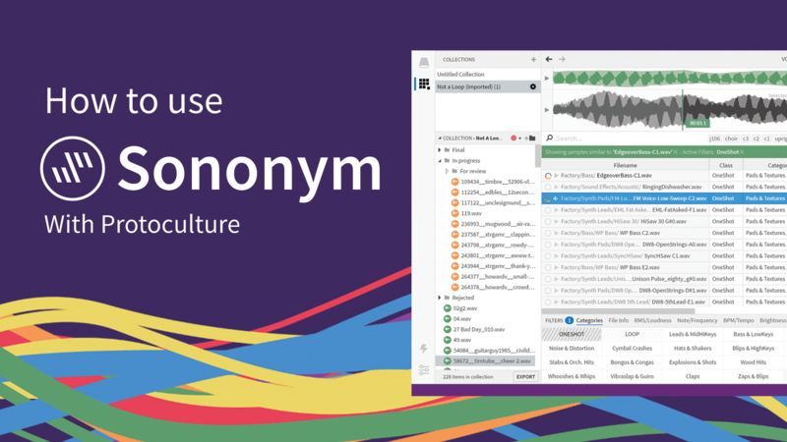787x442 pixels.
Task: Play the green reference waveform
Action: click(547, 79)
